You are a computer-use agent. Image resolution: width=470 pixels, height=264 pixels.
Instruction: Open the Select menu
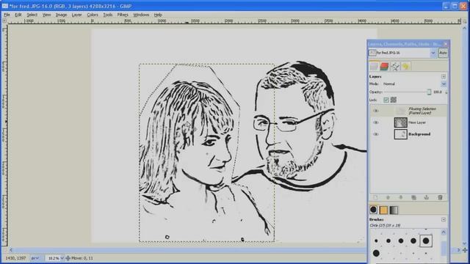pyautogui.click(x=32, y=15)
